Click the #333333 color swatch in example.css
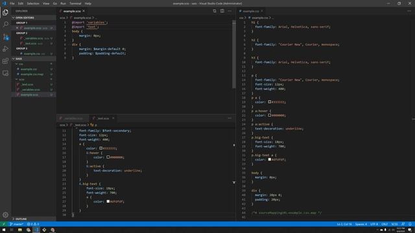This screenshot has width=415, height=233. [x=270, y=102]
